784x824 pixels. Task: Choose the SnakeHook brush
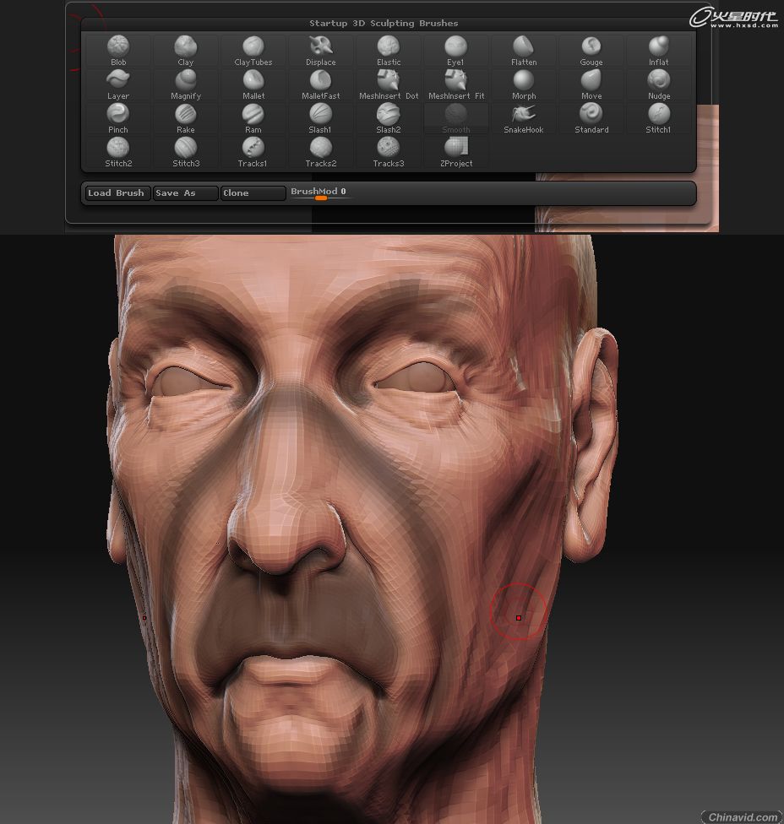524,115
